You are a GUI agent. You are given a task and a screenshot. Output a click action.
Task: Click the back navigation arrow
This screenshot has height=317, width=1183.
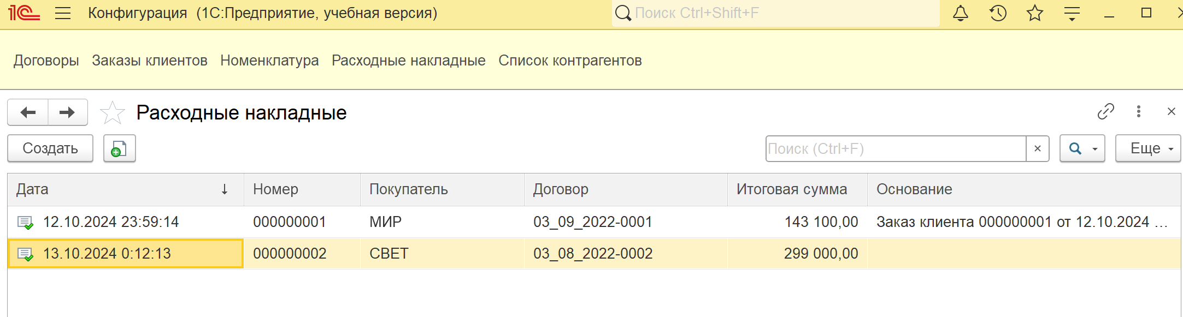(28, 112)
